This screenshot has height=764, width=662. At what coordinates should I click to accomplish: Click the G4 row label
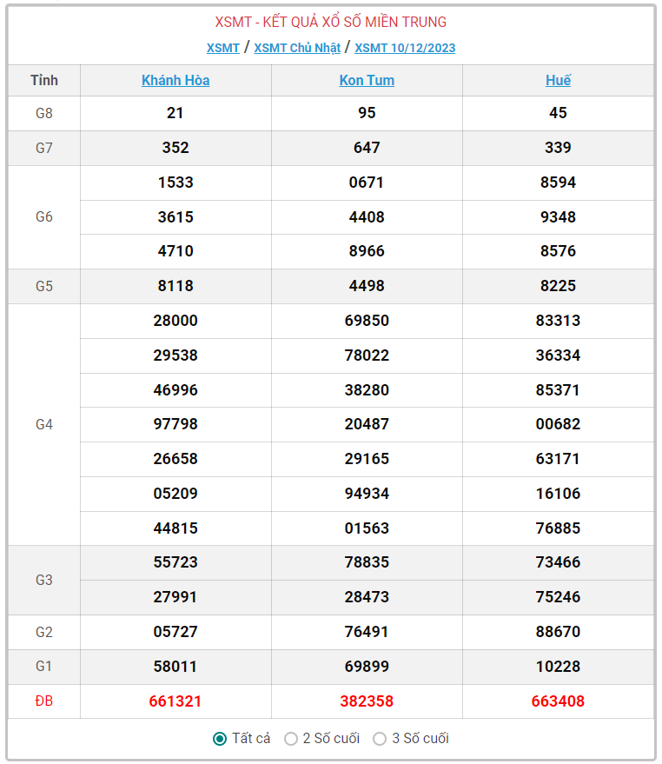click(x=44, y=424)
